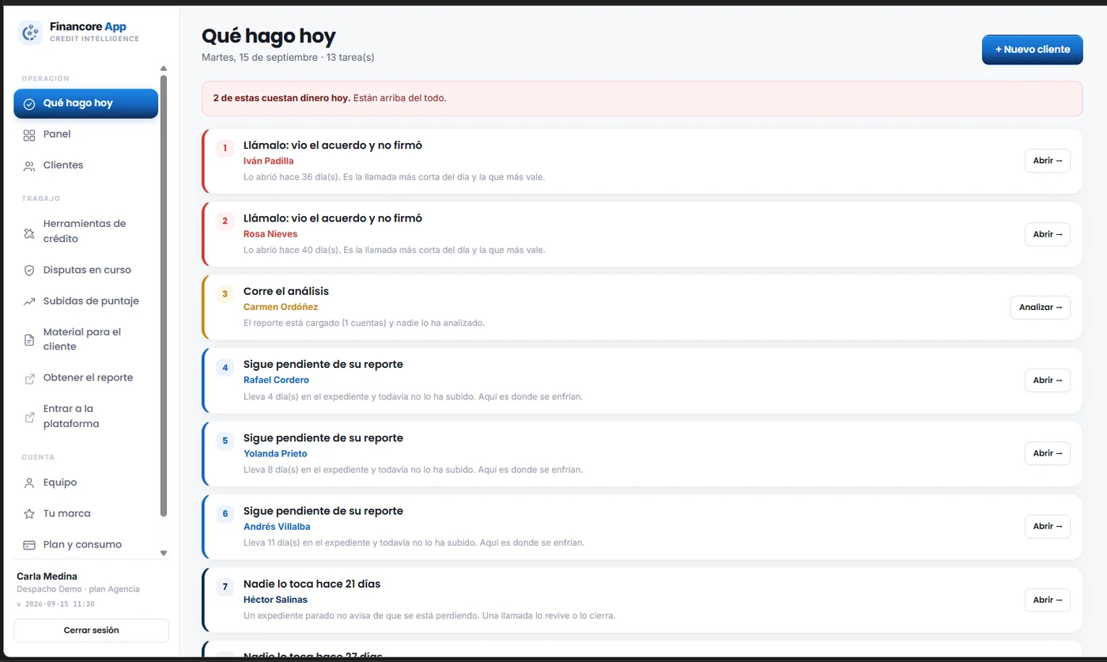Navigate to Disputas en curso
Image resolution: width=1107 pixels, height=662 pixels.
coord(85,270)
